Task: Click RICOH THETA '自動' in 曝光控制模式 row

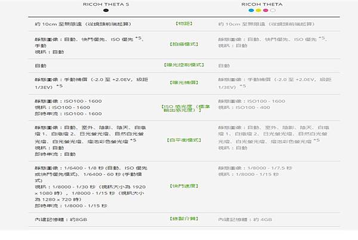Action: (x=224, y=66)
